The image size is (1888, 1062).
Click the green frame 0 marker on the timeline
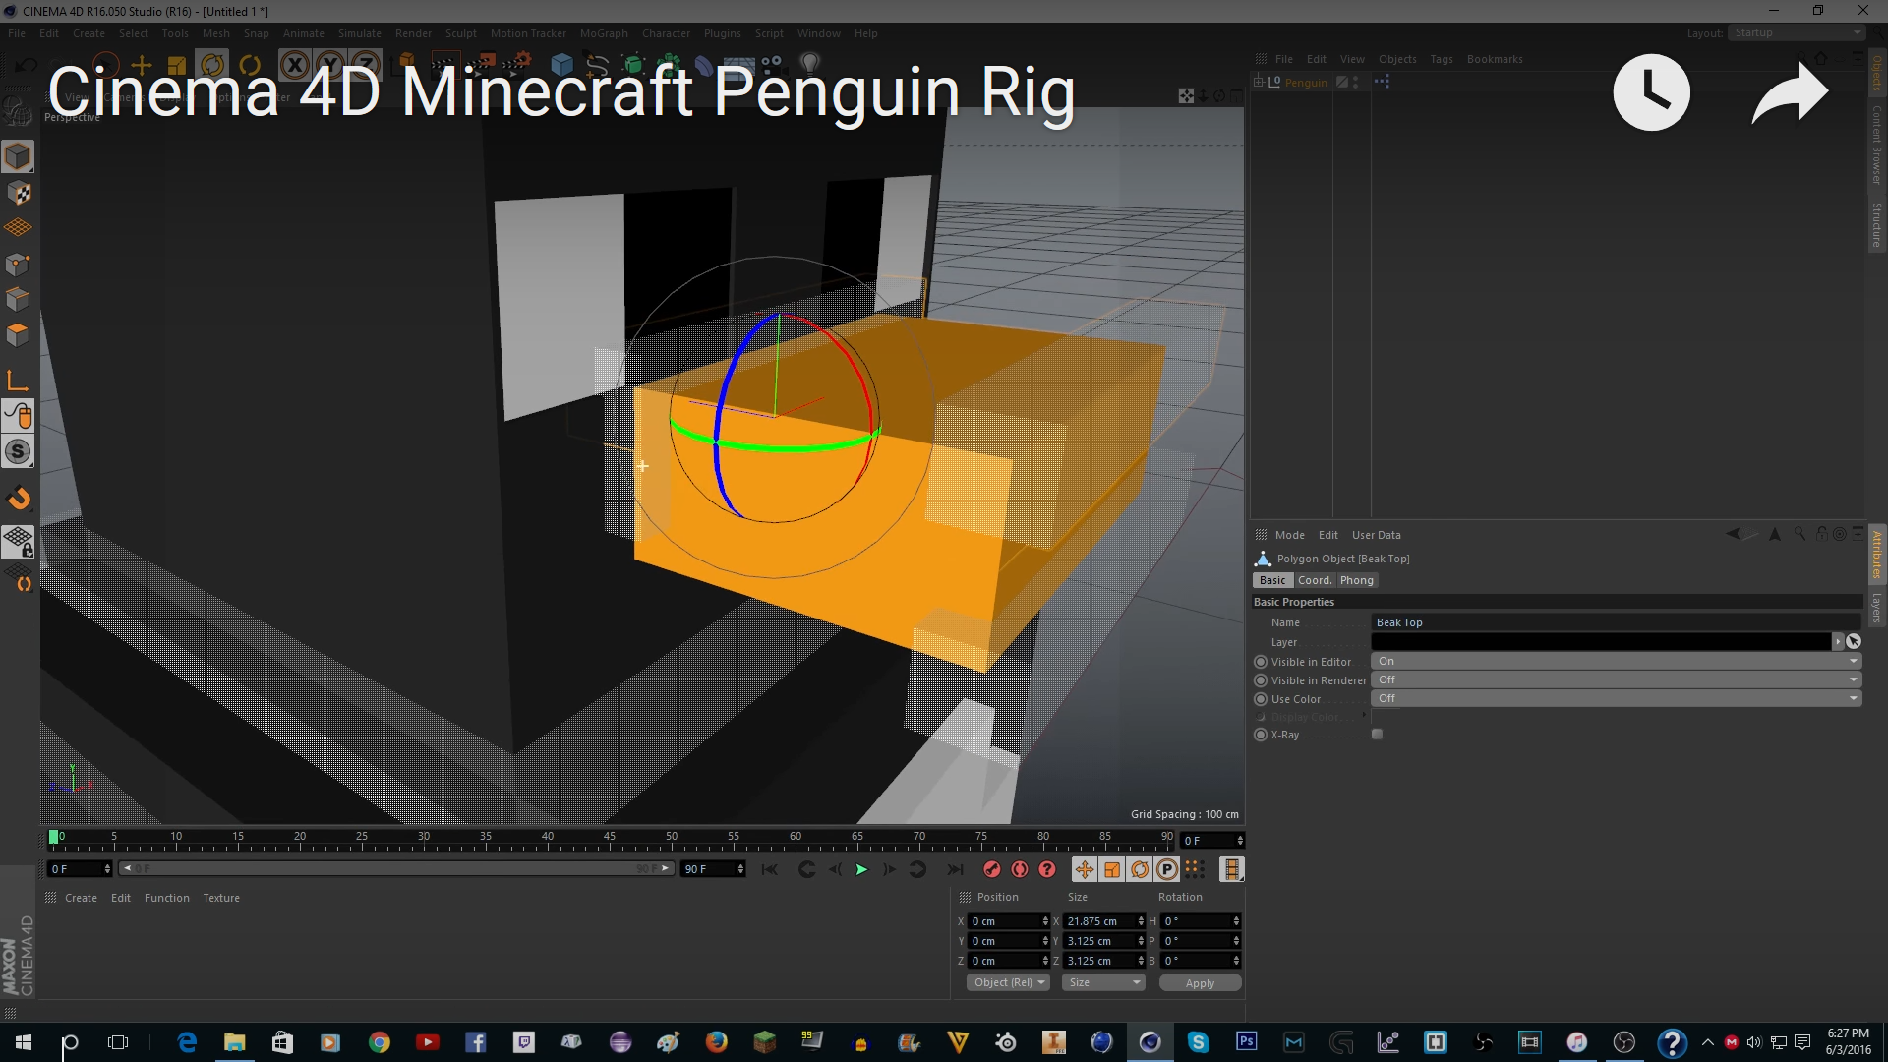click(x=53, y=837)
